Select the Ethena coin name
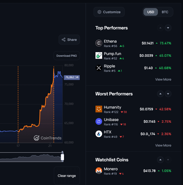 pos(110,41)
